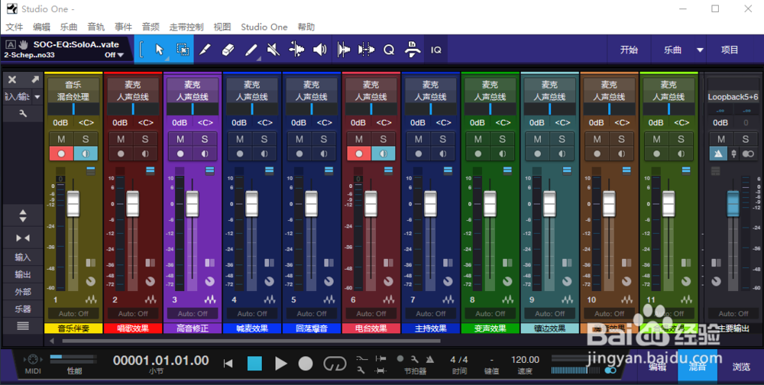Select the Listen speaker tool

(319, 50)
